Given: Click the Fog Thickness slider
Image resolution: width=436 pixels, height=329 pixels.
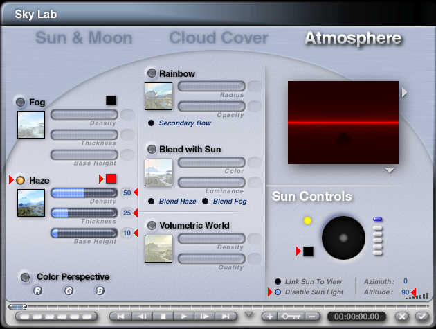Looking at the screenshot, I should coord(84,134).
